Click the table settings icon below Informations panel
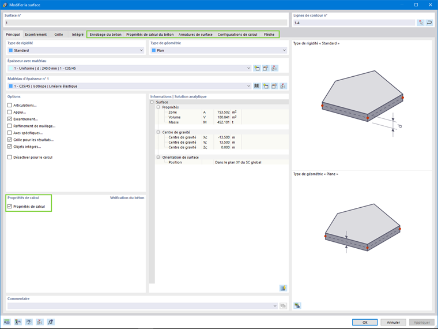The width and height of the screenshot is (438, 329). 283,288
